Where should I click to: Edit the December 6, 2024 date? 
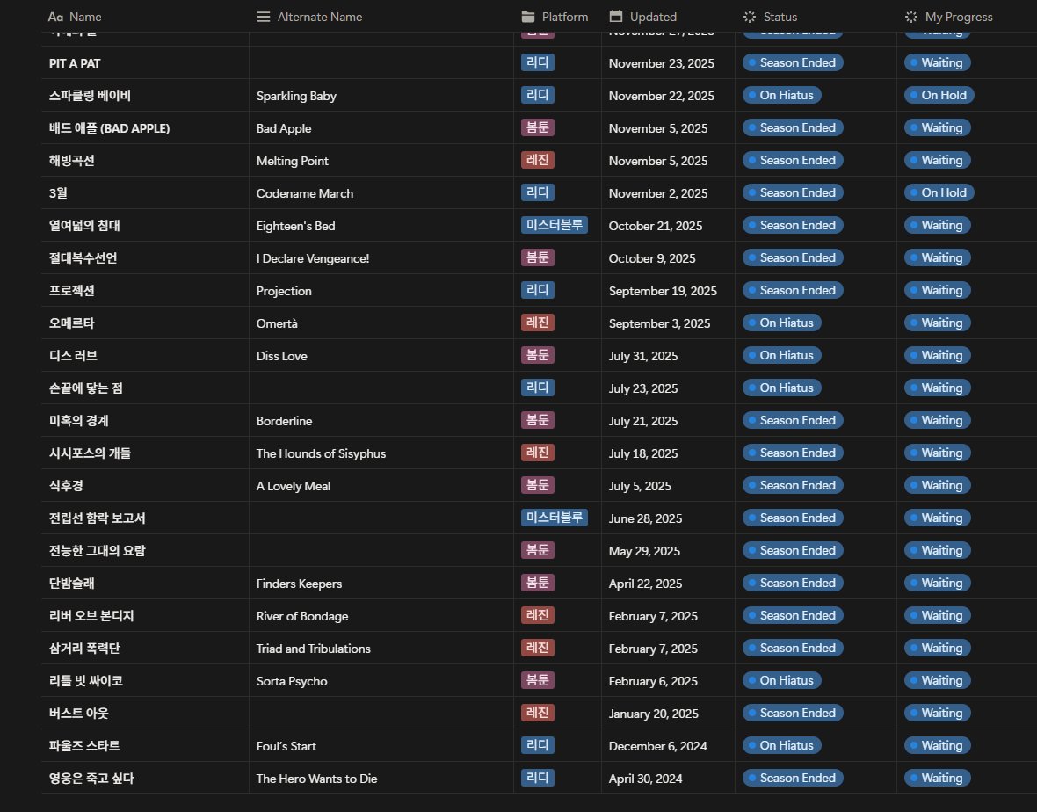point(657,746)
